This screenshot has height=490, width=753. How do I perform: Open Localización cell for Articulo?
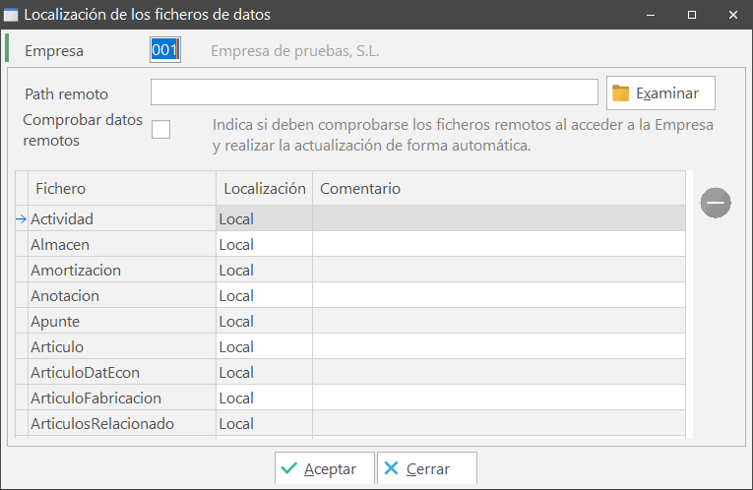[x=264, y=347]
